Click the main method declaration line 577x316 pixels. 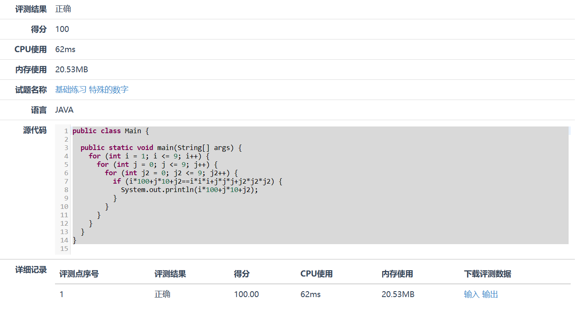click(x=161, y=147)
